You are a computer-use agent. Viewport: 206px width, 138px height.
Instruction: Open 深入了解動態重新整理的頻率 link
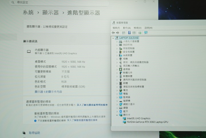82,120
